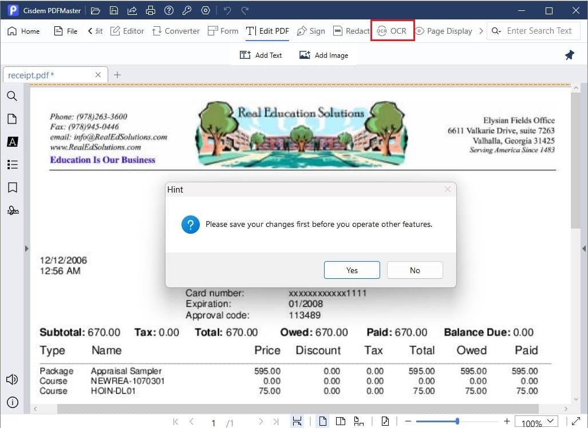Open the Redact tab
The width and height of the screenshot is (588, 428).
pyautogui.click(x=352, y=31)
